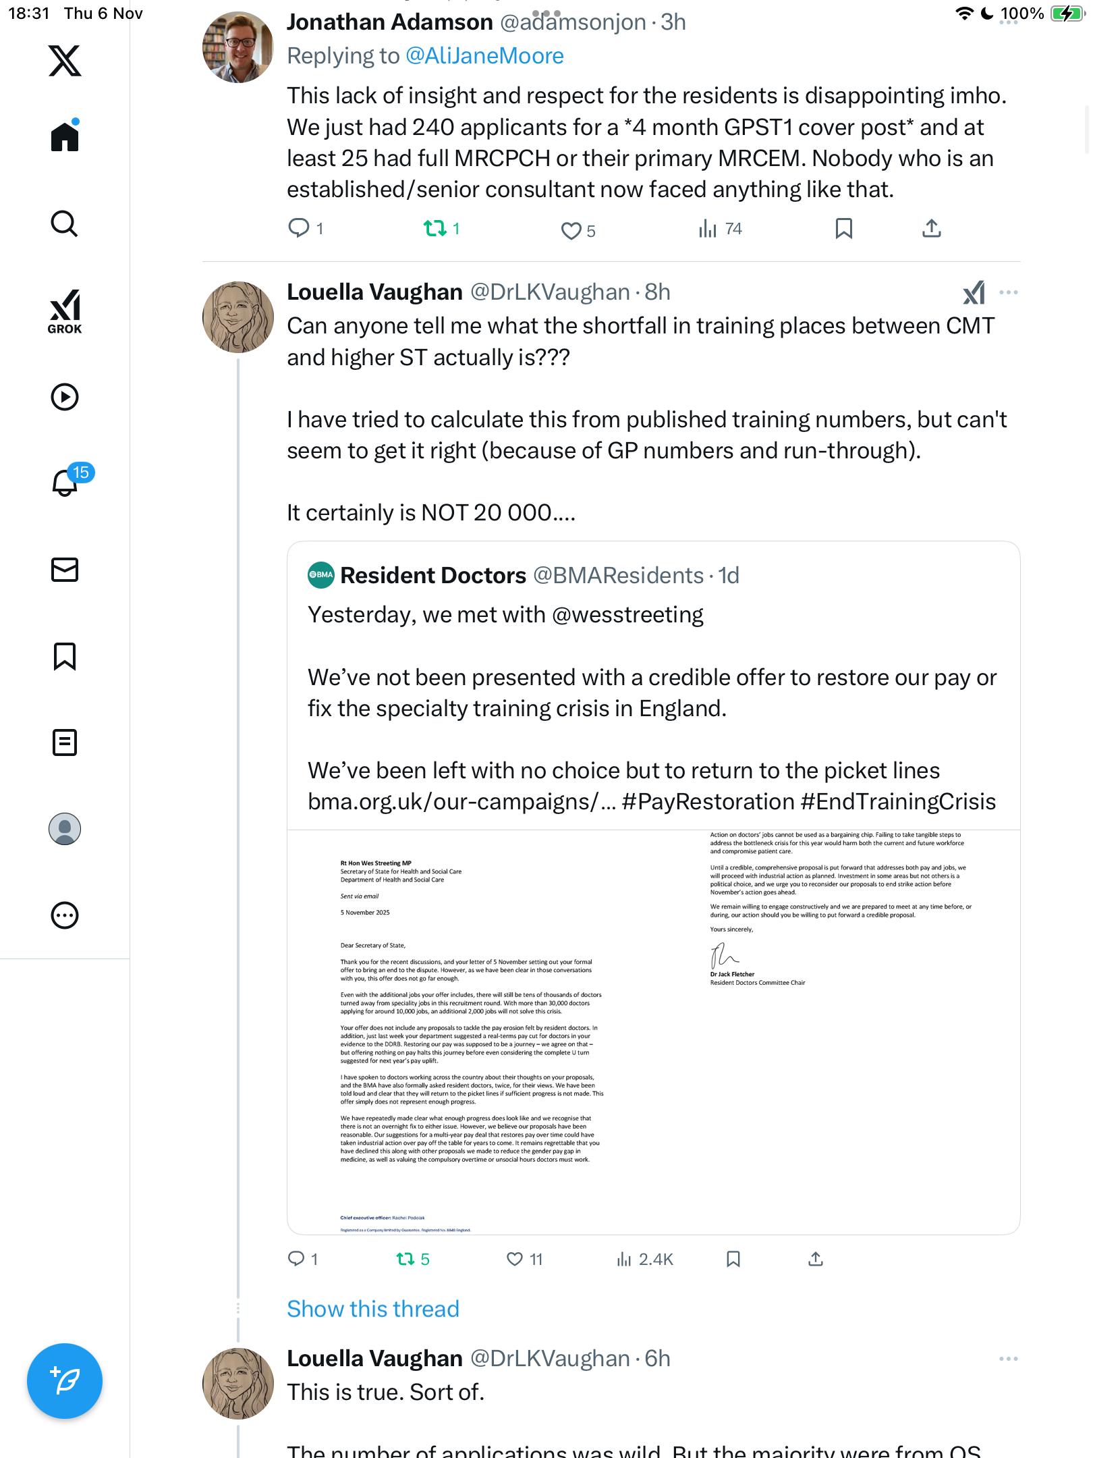Open the BMA letter image attachment
1093x1458 pixels.
tap(653, 1031)
